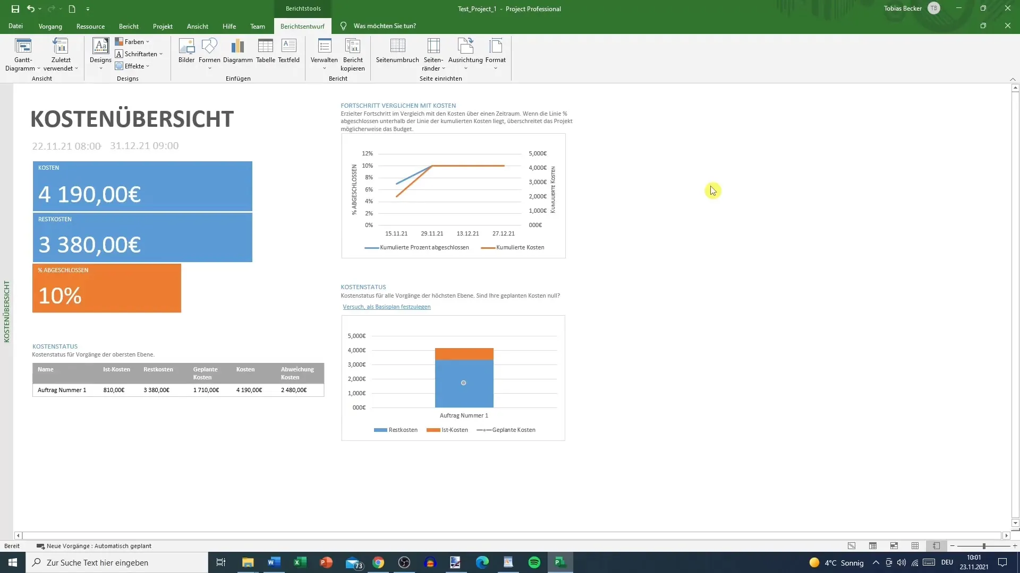Screen dimensions: 1020x573
Task: Click the report view icon in status bar
Action: [x=936, y=546]
